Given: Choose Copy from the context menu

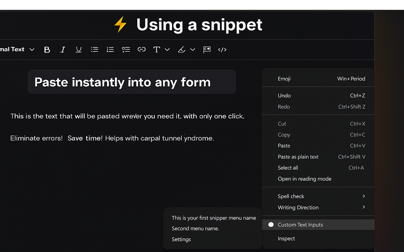Looking at the screenshot, I should point(318,135).
